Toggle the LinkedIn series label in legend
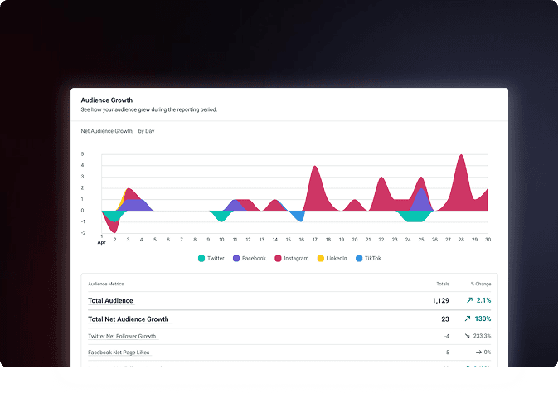The image size is (558, 394). (337, 259)
